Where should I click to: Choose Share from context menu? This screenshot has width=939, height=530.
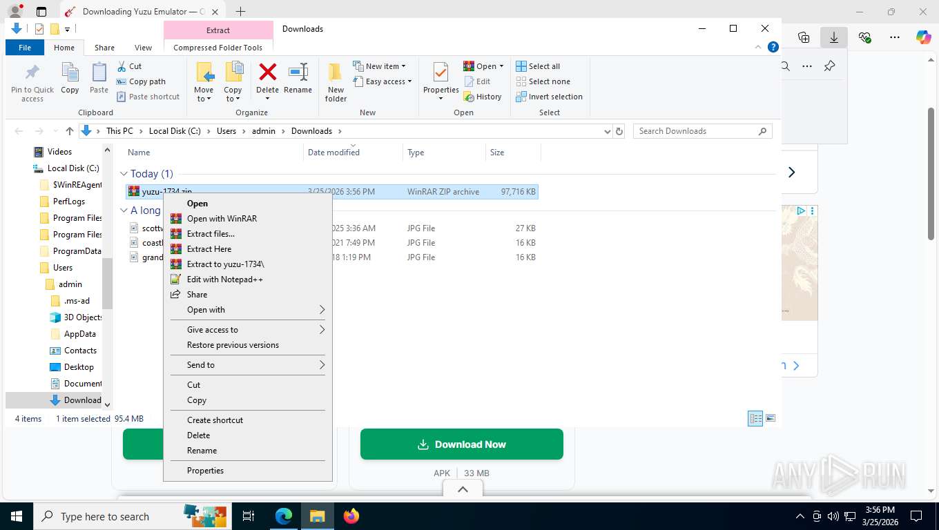[247, 295]
